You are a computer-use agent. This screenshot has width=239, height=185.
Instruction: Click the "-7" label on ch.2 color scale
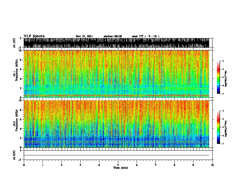[x=223, y=144]
